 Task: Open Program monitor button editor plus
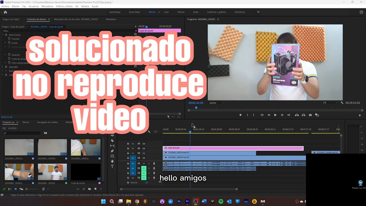click(360, 115)
